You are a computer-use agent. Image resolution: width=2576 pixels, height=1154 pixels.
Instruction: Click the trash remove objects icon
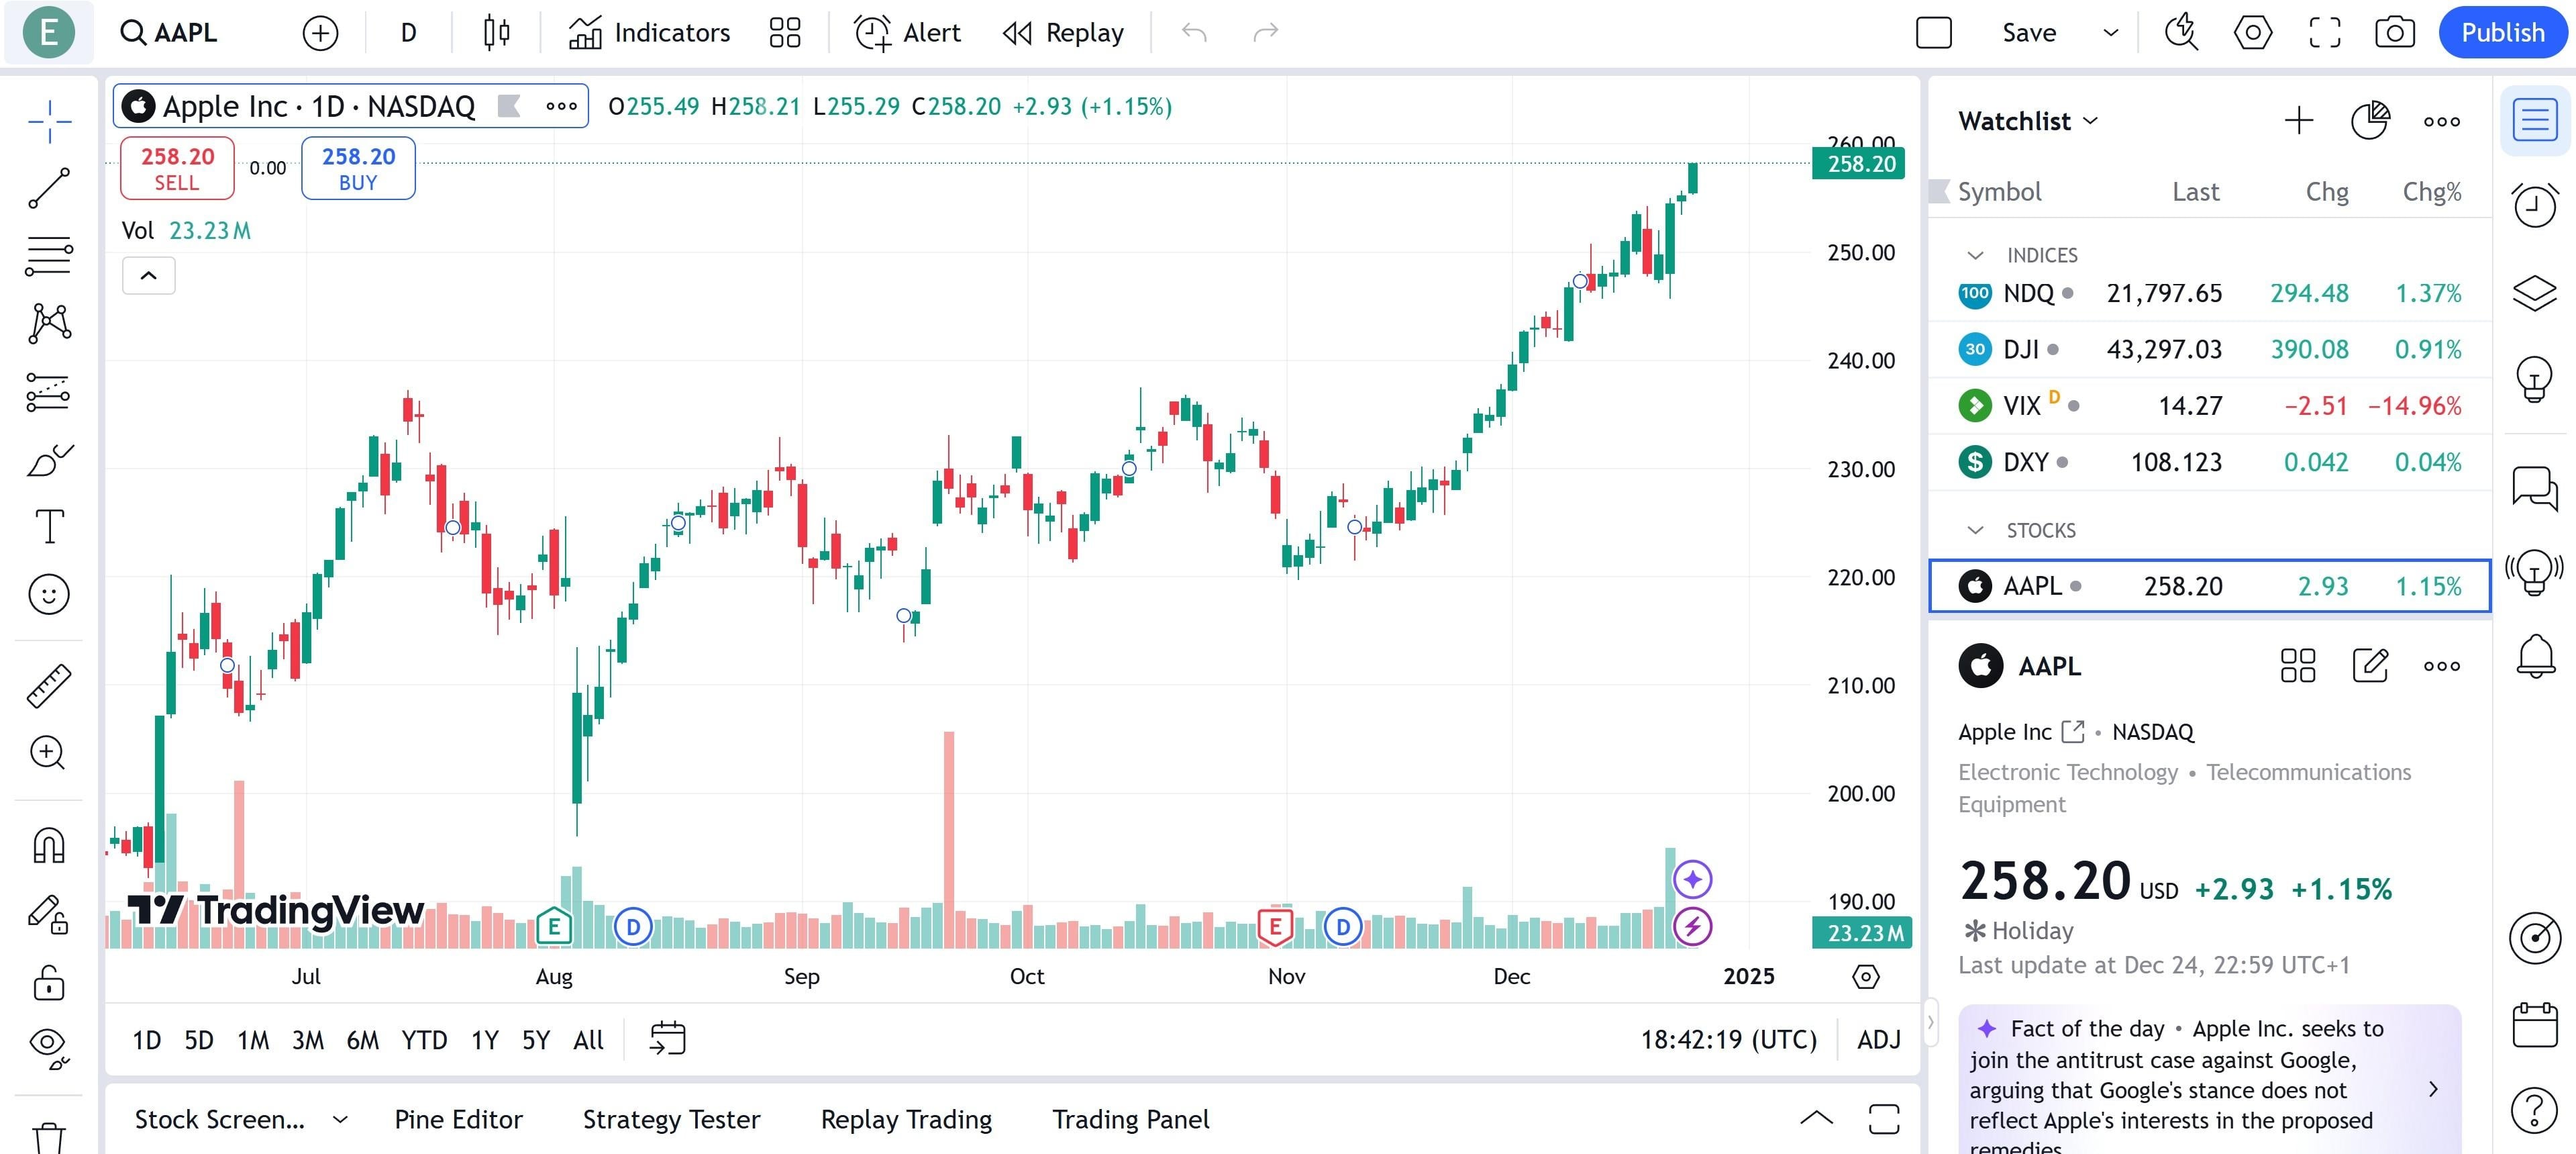(49, 1138)
